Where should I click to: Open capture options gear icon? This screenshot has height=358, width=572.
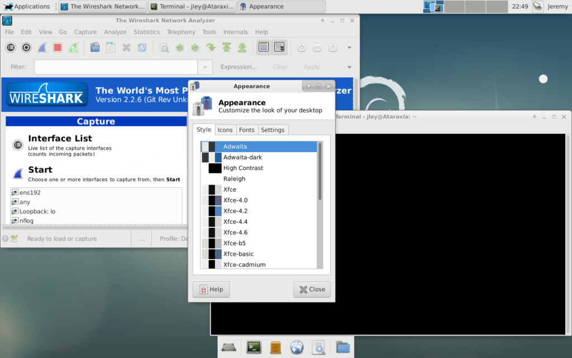tap(26, 48)
